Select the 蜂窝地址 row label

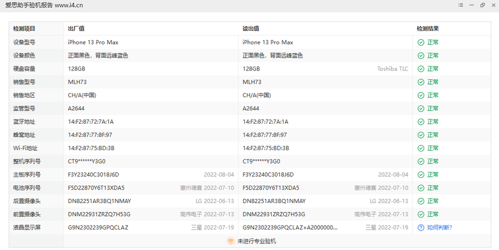24,135
